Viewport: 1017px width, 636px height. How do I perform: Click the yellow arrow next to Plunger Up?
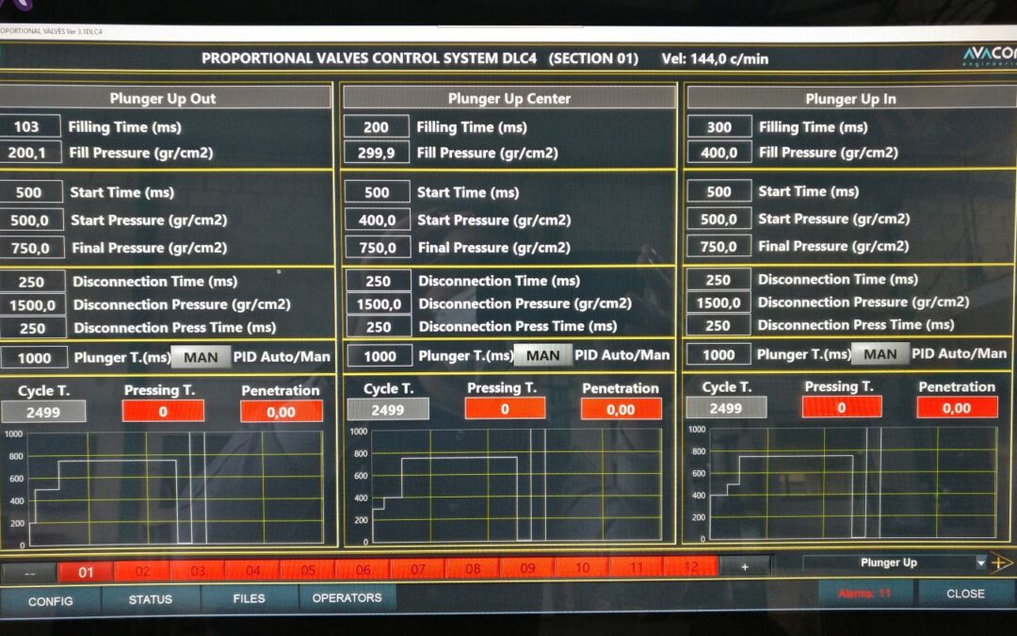[x=1001, y=563]
